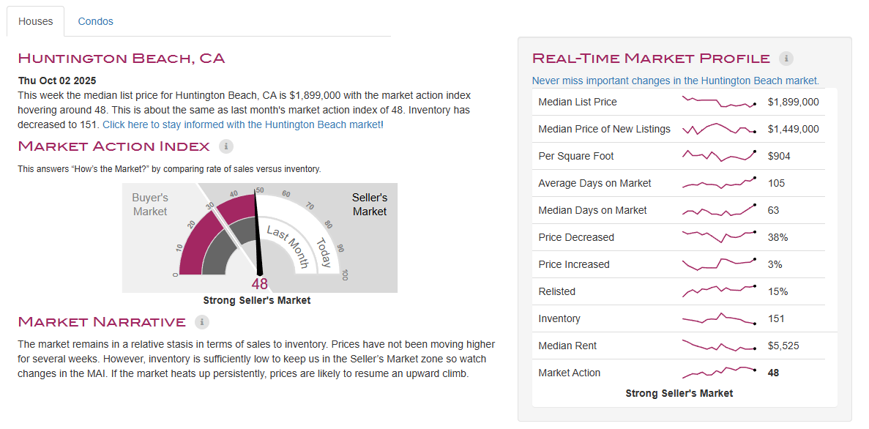Screen dimensions: 869x429
Task: Click the Price Increased sparkline
Action: pyautogui.click(x=718, y=264)
